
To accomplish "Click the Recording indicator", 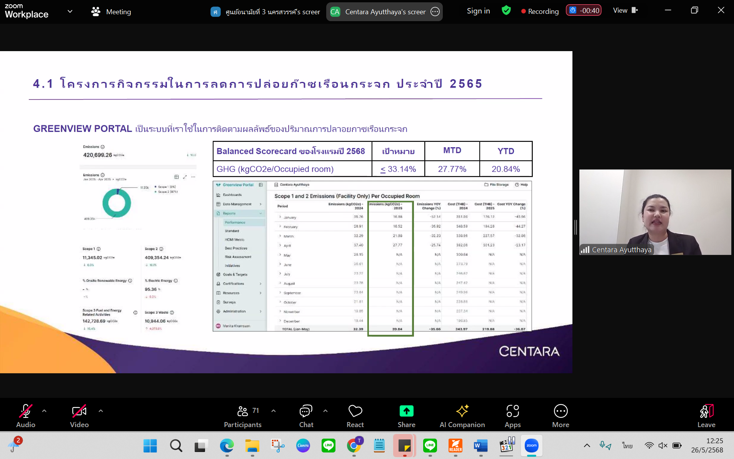I will [x=540, y=11].
